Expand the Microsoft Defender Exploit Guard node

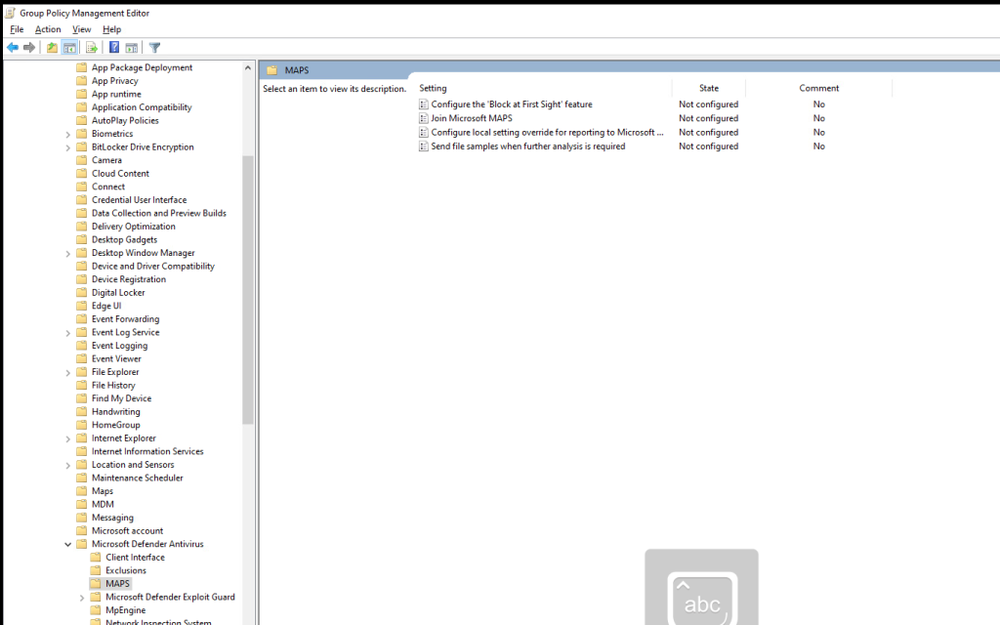[x=82, y=597]
